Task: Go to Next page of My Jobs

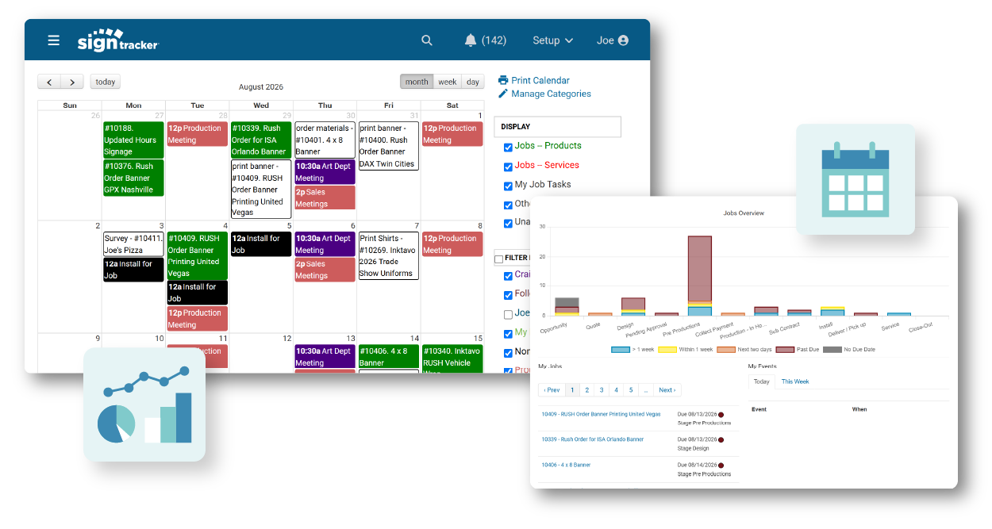Action: [x=667, y=390]
